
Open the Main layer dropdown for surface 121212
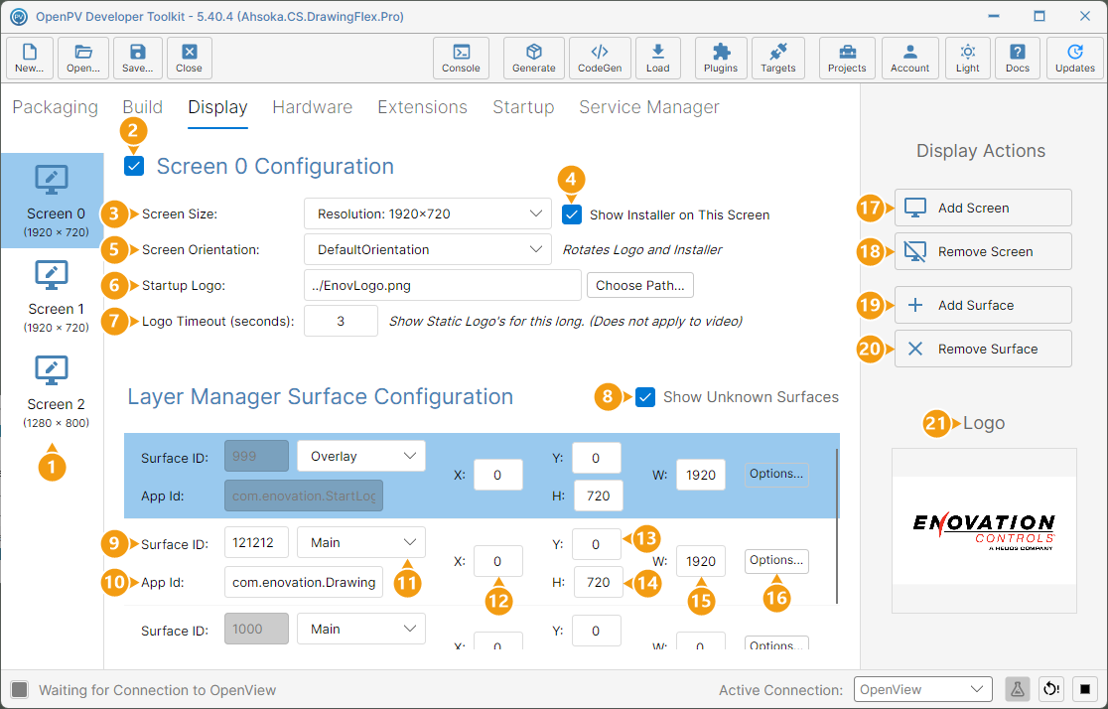coord(361,542)
